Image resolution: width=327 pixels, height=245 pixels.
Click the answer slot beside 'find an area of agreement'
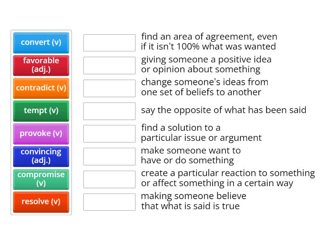point(109,41)
